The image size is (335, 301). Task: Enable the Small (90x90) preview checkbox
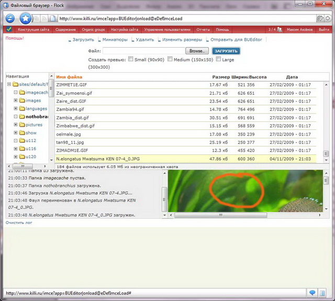(x=131, y=59)
